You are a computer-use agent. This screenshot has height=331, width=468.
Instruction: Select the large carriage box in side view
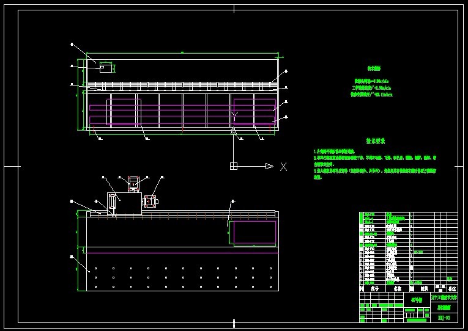pos(124,203)
